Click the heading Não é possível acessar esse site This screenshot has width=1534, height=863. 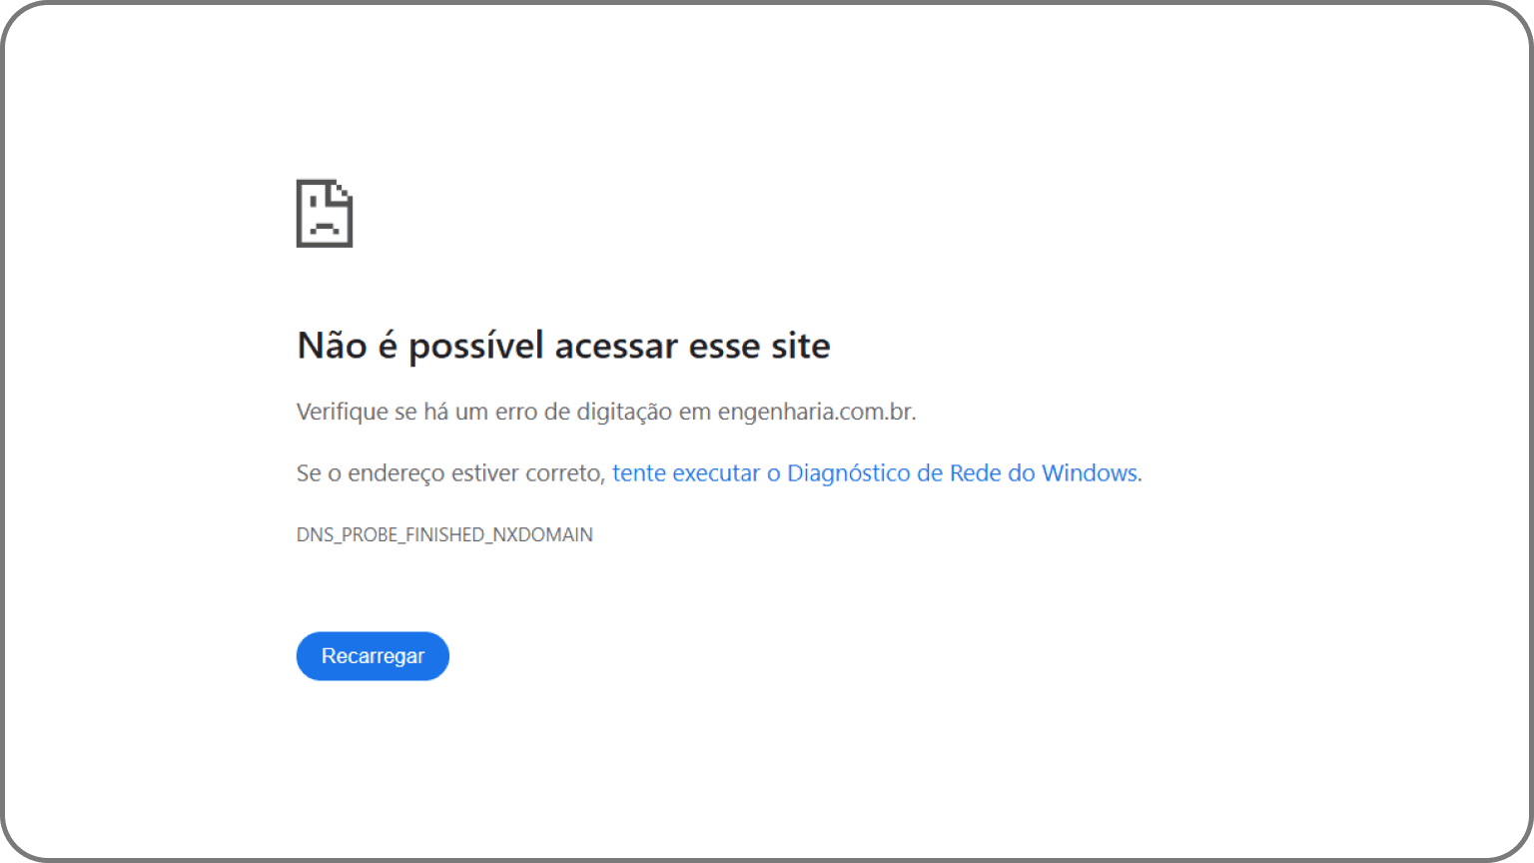563,346
